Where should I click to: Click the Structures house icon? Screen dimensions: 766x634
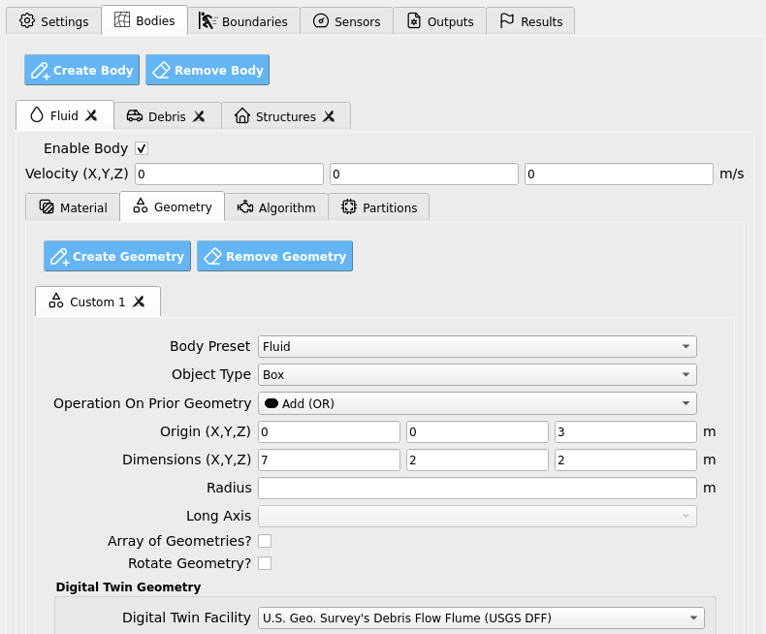[241, 115]
